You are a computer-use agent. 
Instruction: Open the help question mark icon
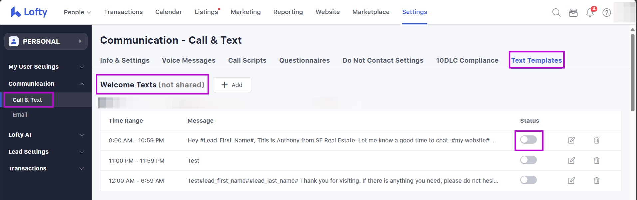coord(607,13)
